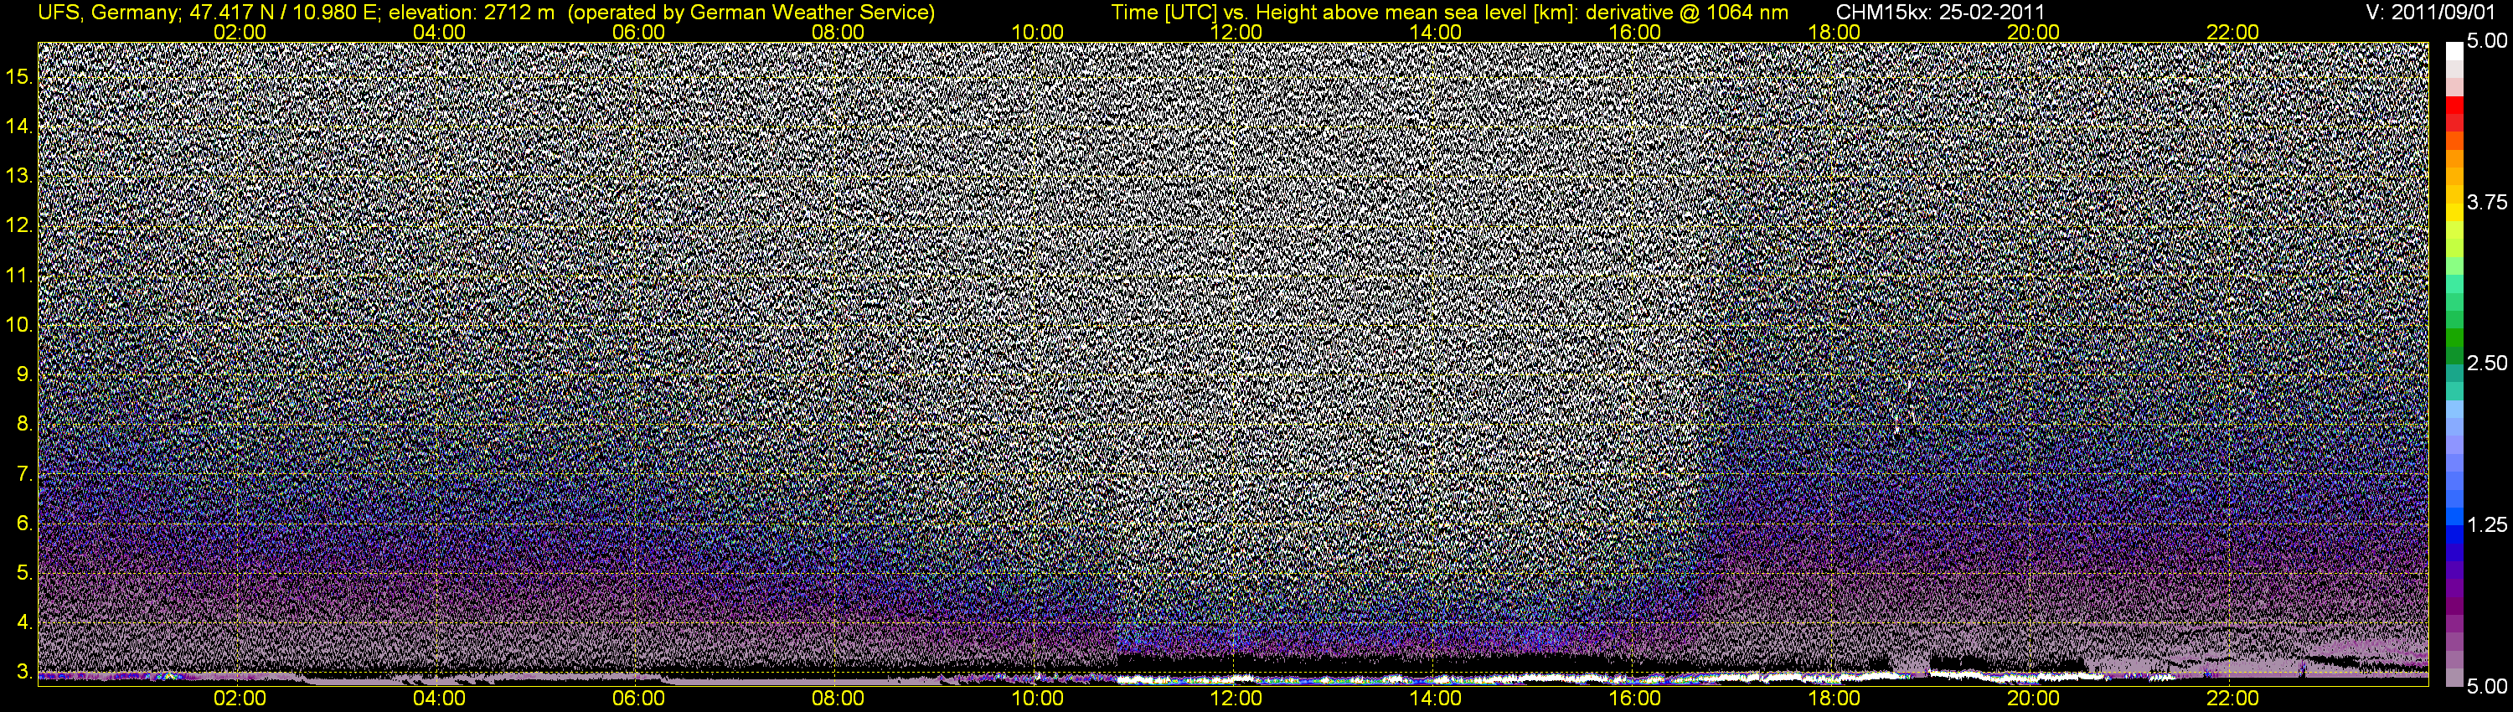Viewport: 2513px width, 712px height.
Task: Click the top time axis label 18:00
Action: coord(1834,32)
